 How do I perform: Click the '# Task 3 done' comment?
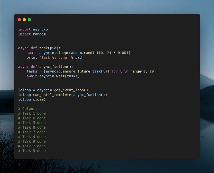click(32, 123)
